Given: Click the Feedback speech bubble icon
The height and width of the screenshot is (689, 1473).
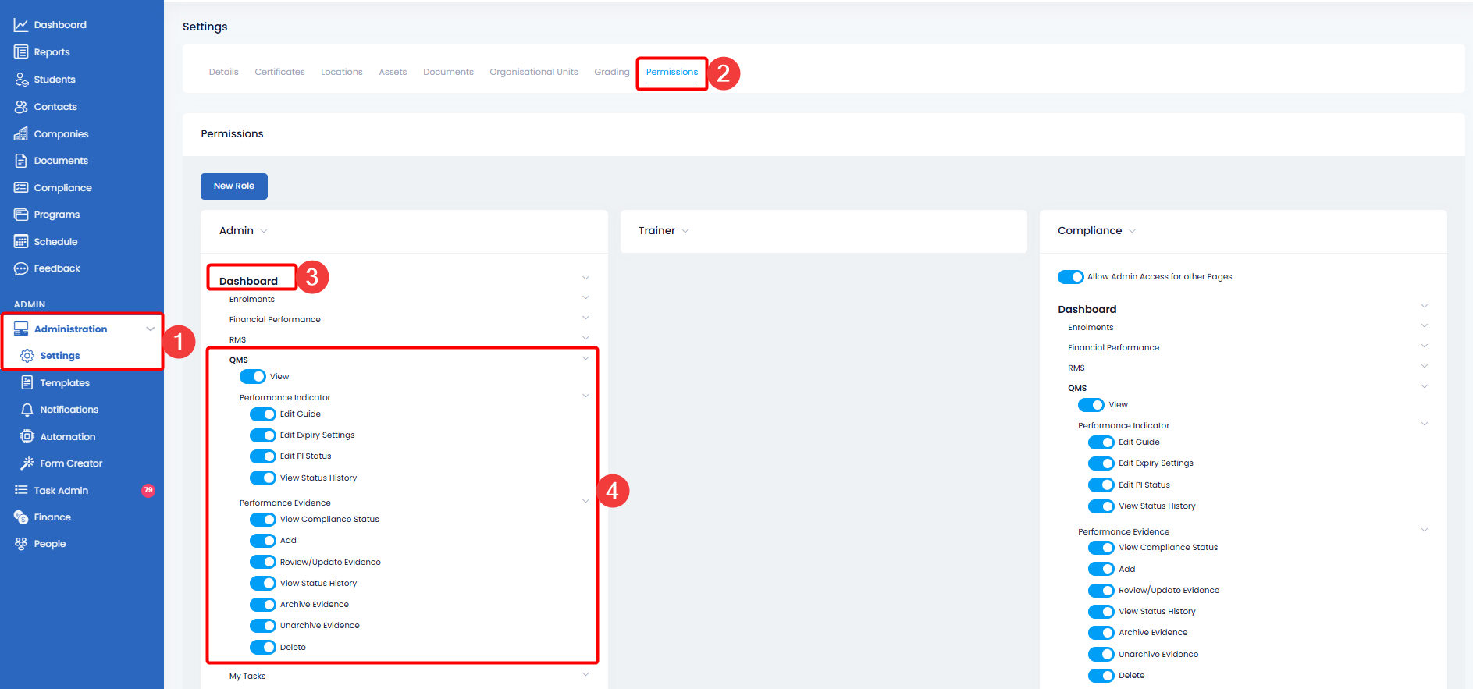Looking at the screenshot, I should [21, 268].
